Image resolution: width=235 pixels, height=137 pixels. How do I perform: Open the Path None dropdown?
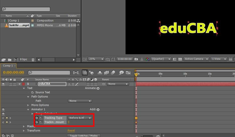(80, 101)
